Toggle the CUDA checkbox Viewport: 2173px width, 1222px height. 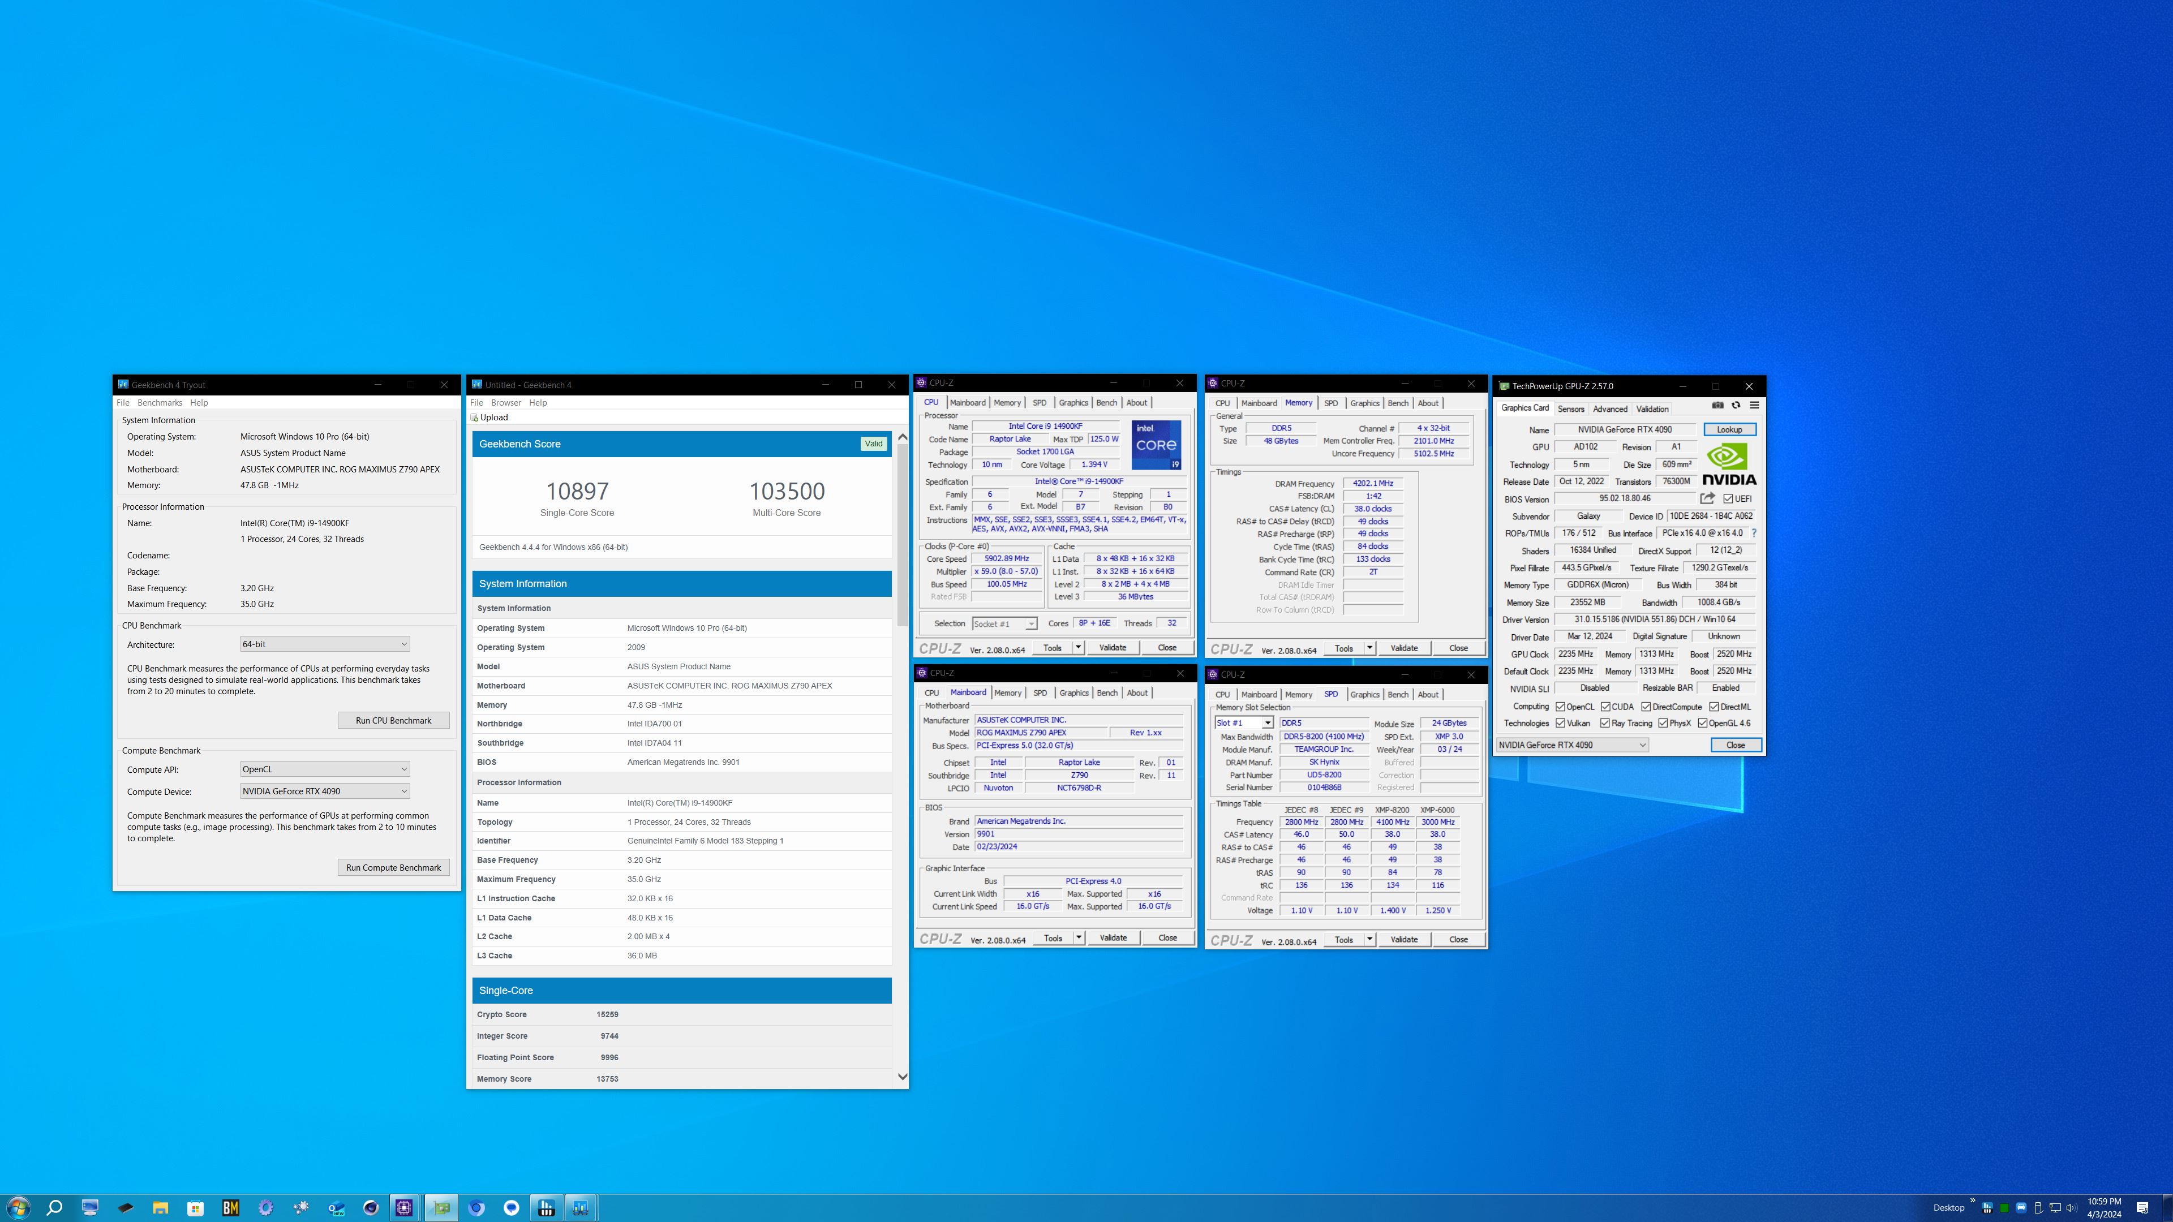pos(1606,707)
